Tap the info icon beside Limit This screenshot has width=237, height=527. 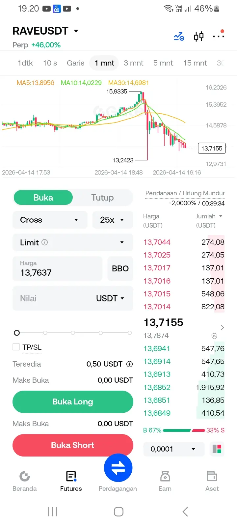(45, 242)
